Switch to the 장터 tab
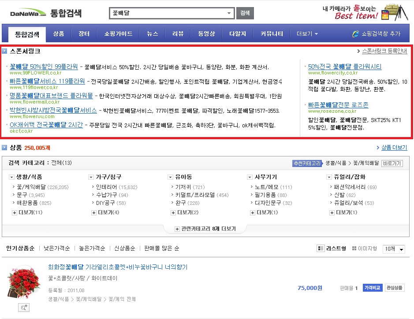The image size is (414, 319). click(x=84, y=34)
